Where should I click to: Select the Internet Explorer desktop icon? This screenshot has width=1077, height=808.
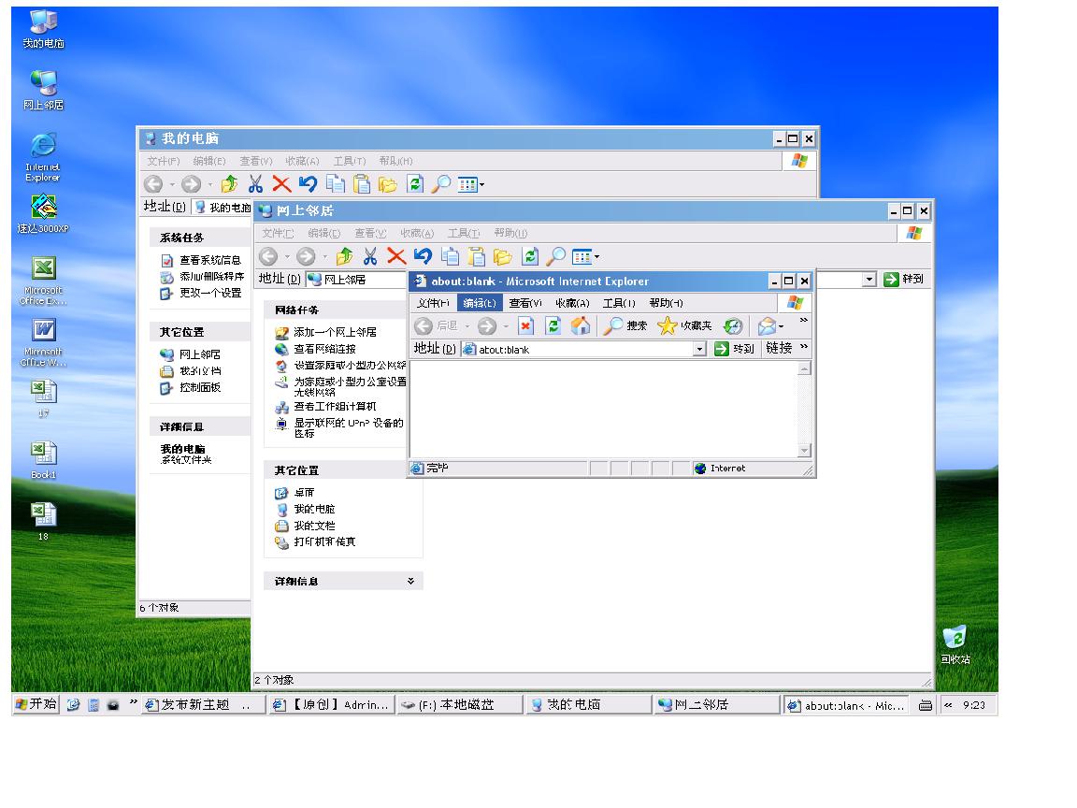(43, 157)
